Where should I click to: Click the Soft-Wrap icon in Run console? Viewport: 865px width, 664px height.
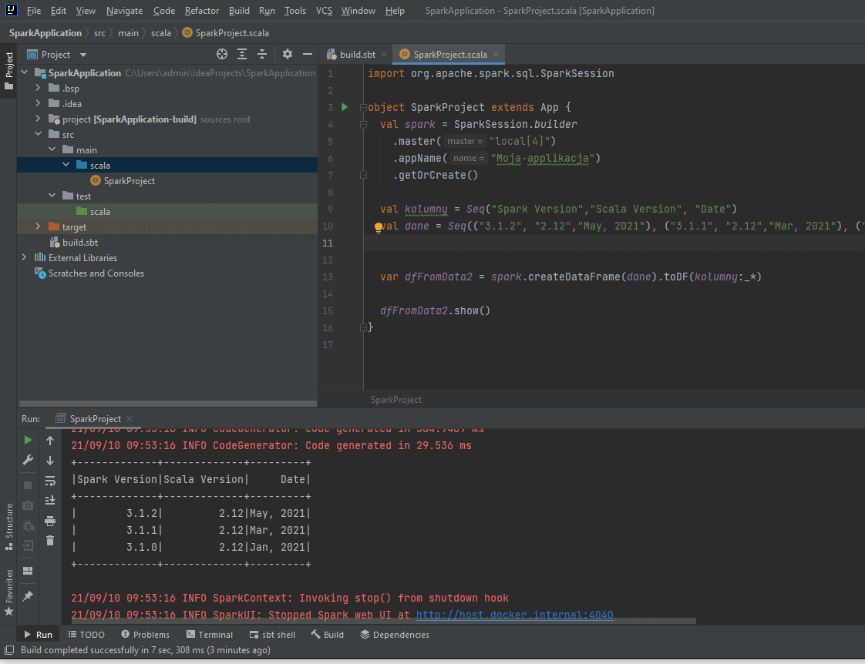[50, 481]
